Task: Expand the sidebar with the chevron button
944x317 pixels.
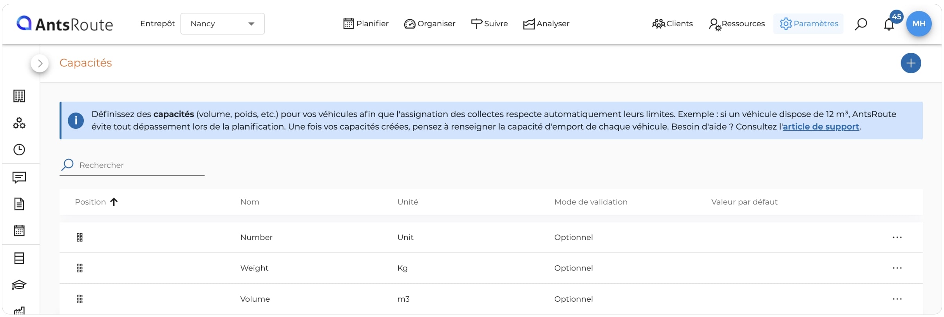Action: tap(40, 63)
